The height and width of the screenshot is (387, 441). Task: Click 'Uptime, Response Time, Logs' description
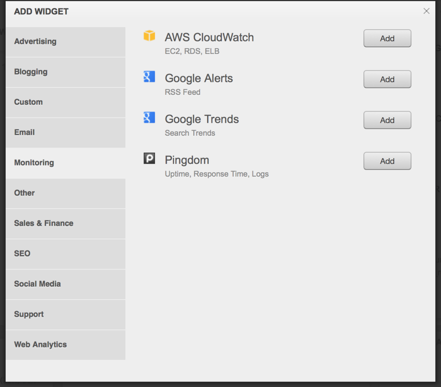[217, 174]
